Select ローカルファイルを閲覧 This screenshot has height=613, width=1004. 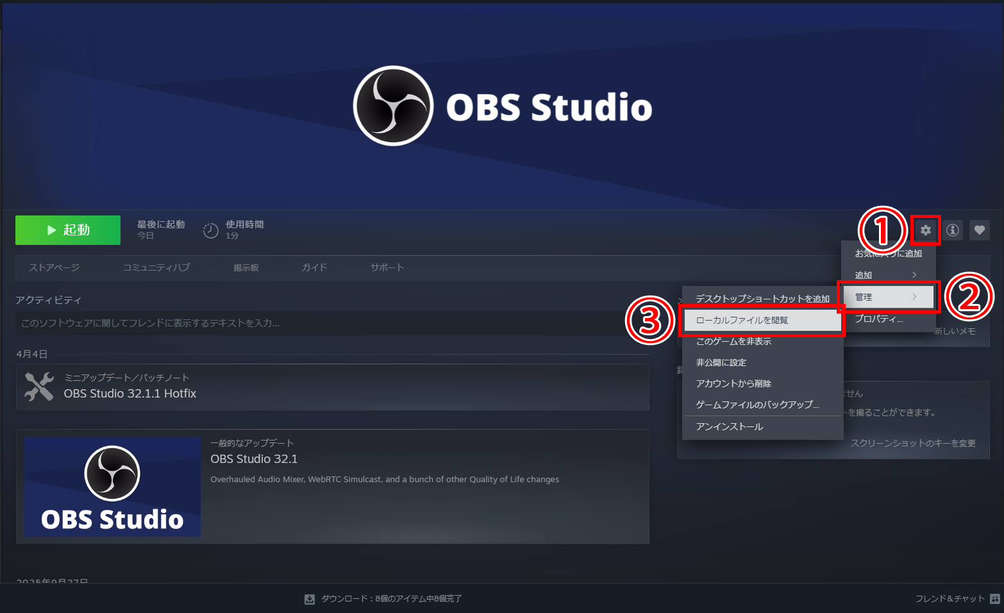(762, 320)
